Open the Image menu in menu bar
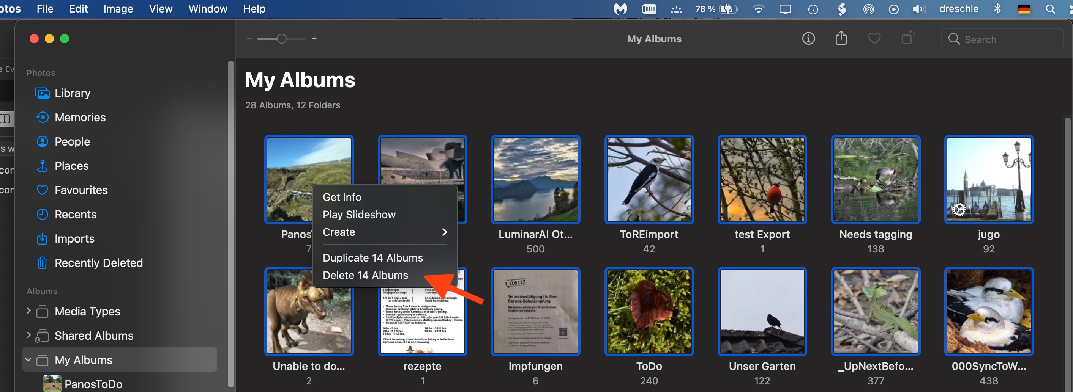This screenshot has height=392, width=1073. tap(118, 9)
